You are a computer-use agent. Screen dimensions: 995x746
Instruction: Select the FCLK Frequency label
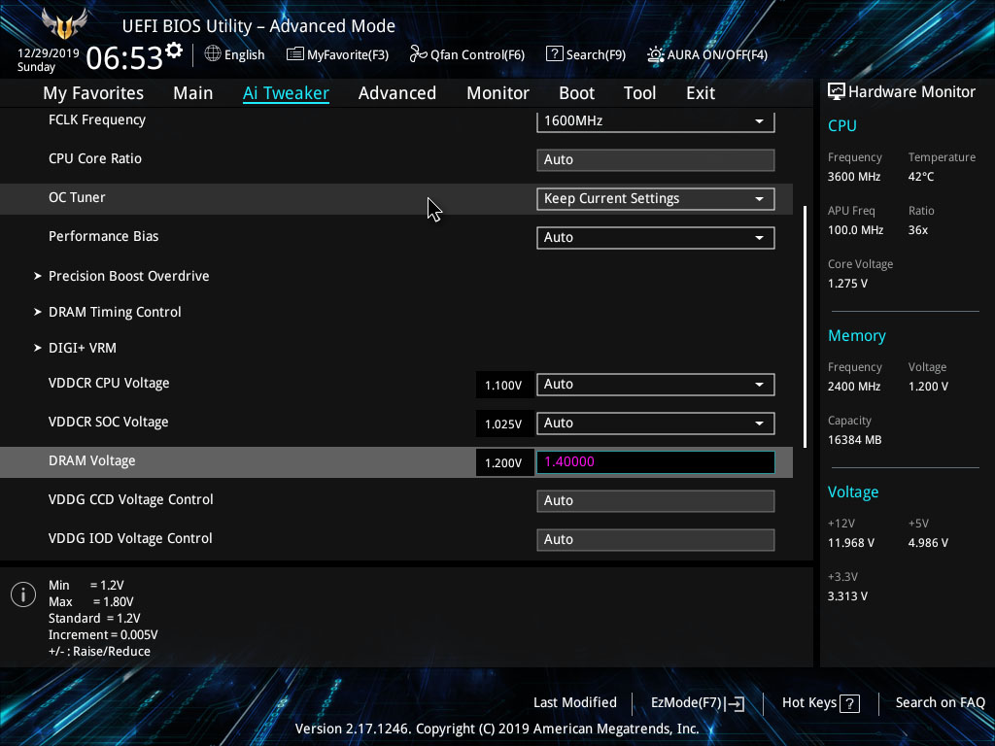pos(97,119)
